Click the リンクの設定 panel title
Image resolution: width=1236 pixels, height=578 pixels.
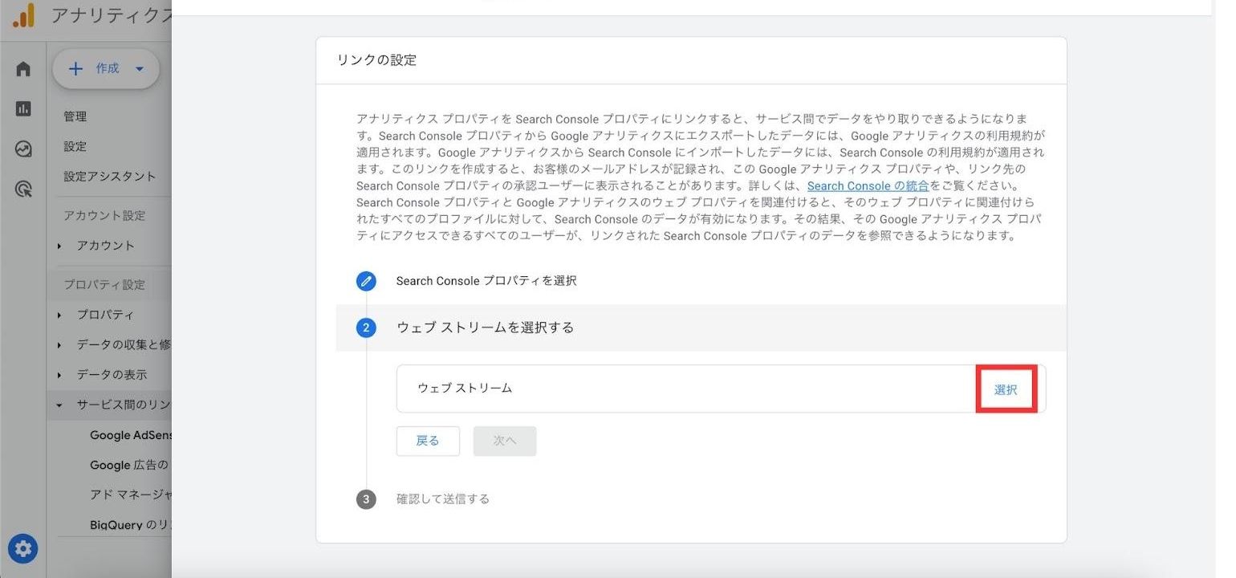pyautogui.click(x=377, y=60)
